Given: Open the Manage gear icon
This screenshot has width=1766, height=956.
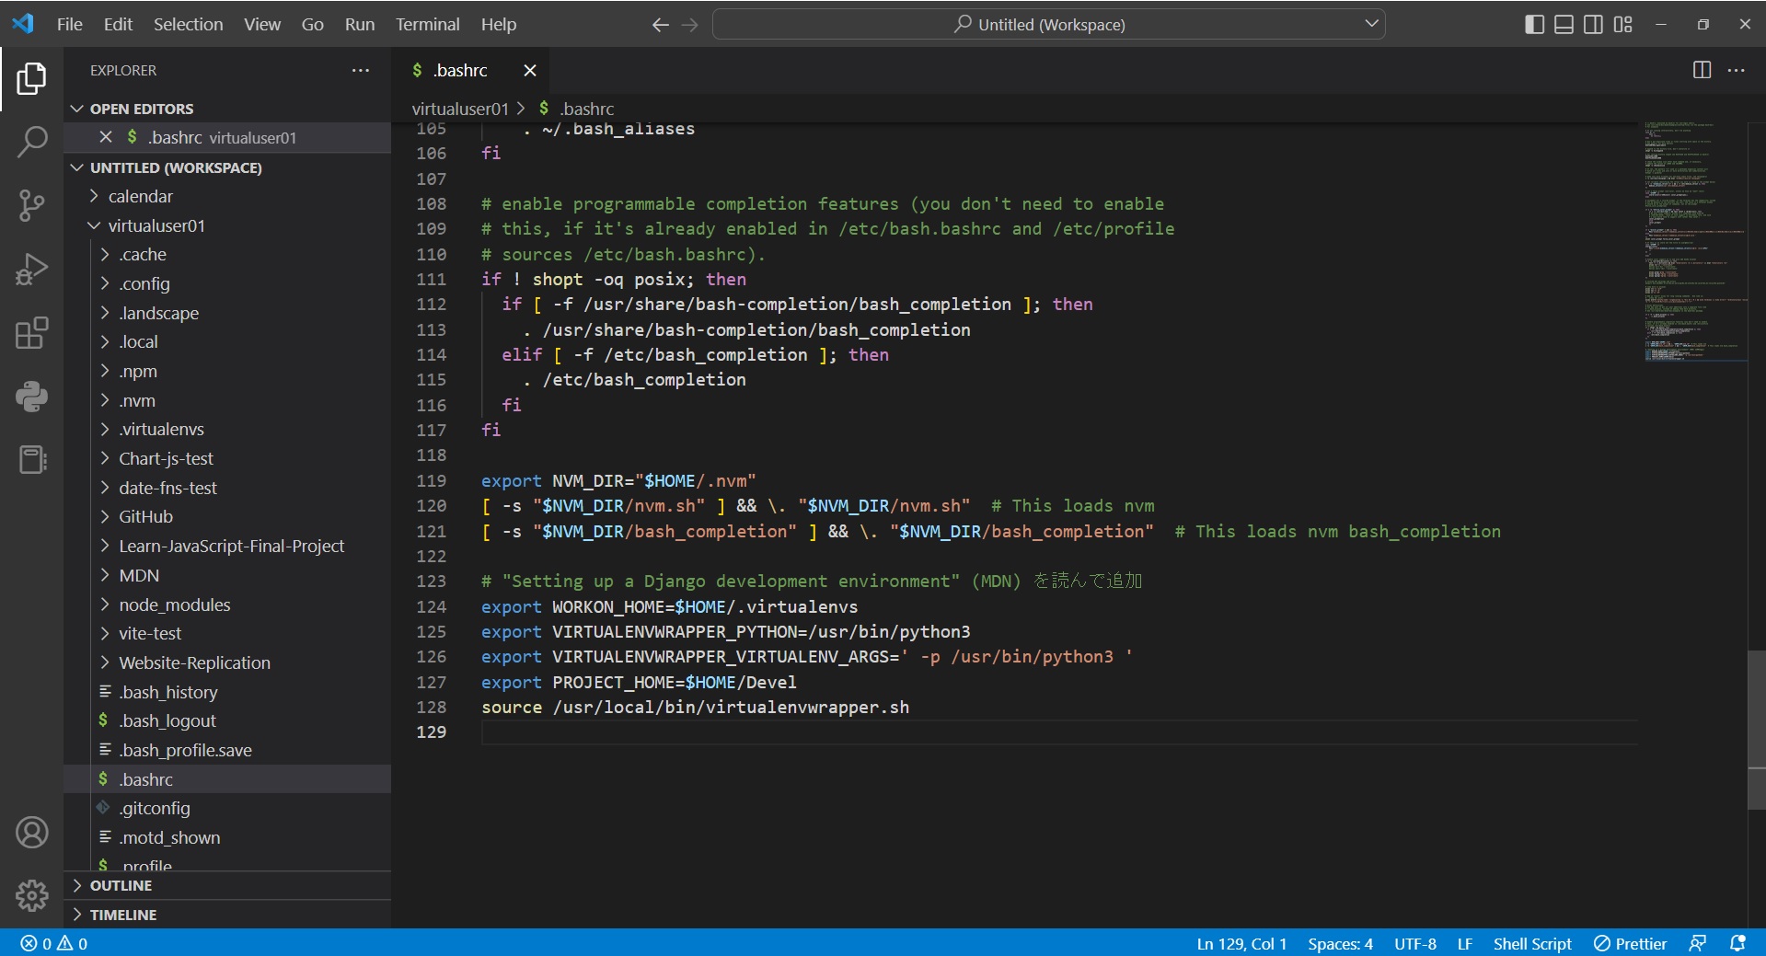Looking at the screenshot, I should tap(32, 894).
